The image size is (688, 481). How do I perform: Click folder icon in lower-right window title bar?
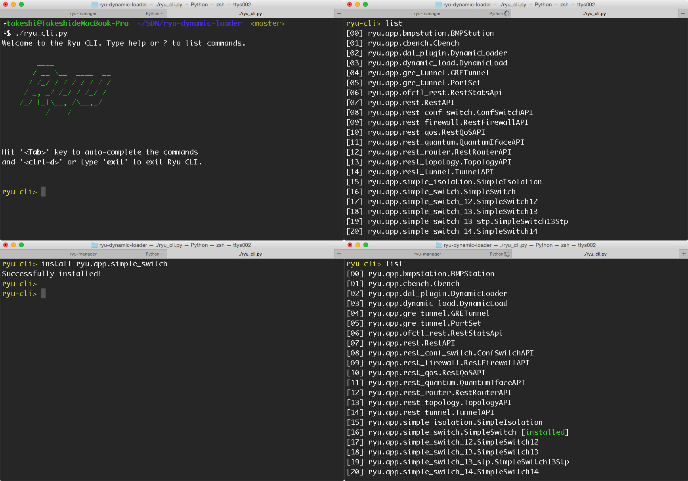[x=439, y=245]
